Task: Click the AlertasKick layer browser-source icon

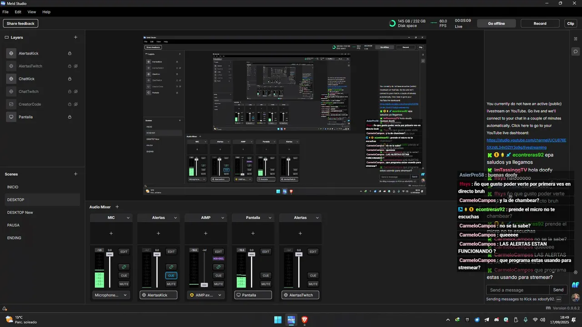Action: point(11,53)
